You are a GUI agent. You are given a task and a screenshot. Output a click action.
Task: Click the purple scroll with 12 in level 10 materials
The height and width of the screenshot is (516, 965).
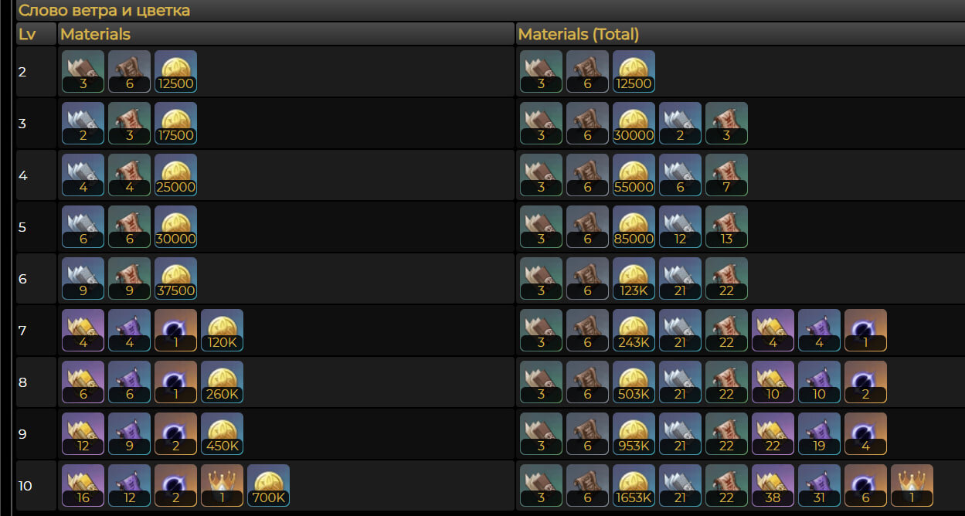[129, 486]
